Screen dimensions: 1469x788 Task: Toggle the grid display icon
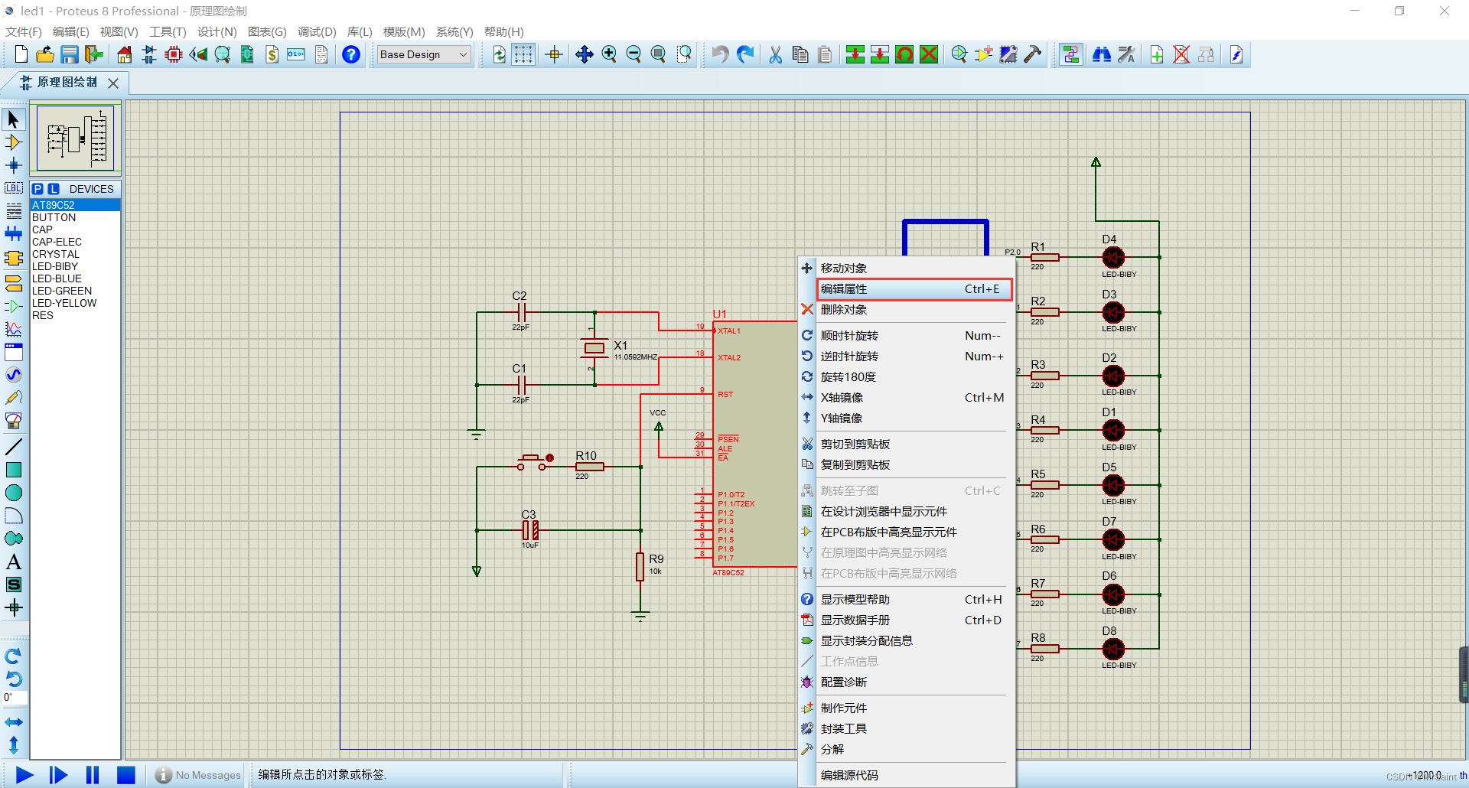(x=523, y=54)
